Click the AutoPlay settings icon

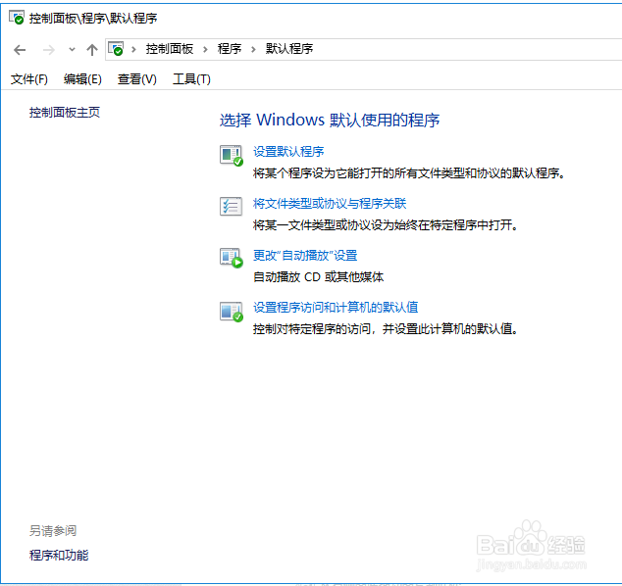tap(232, 258)
